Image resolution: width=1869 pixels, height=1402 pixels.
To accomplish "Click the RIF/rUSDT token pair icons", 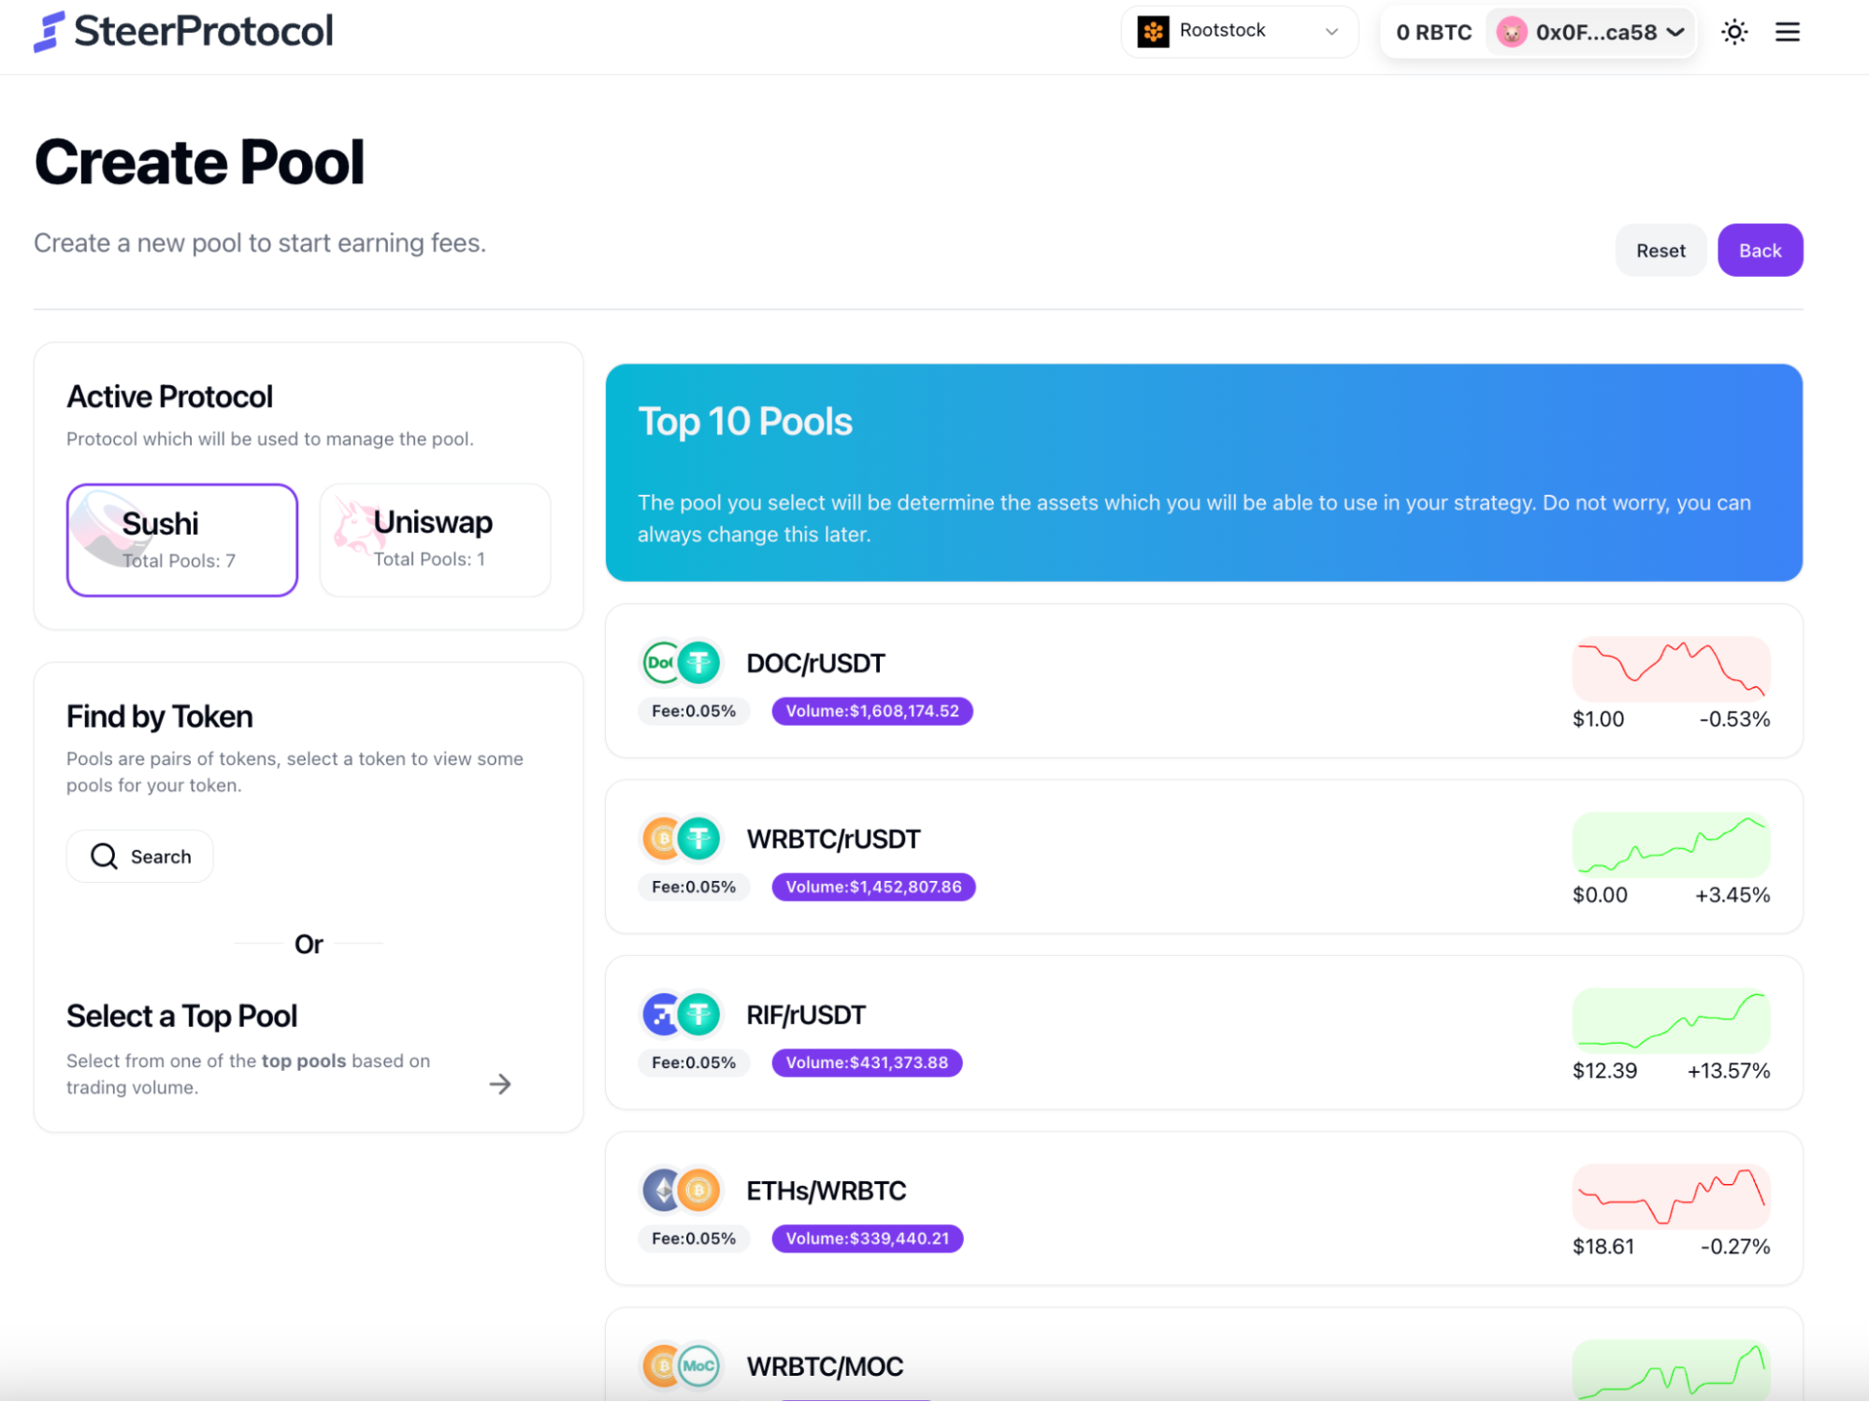I will coord(681,1015).
